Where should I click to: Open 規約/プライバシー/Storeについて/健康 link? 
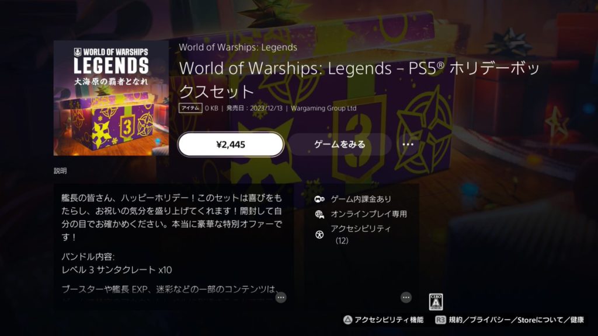coord(516,320)
